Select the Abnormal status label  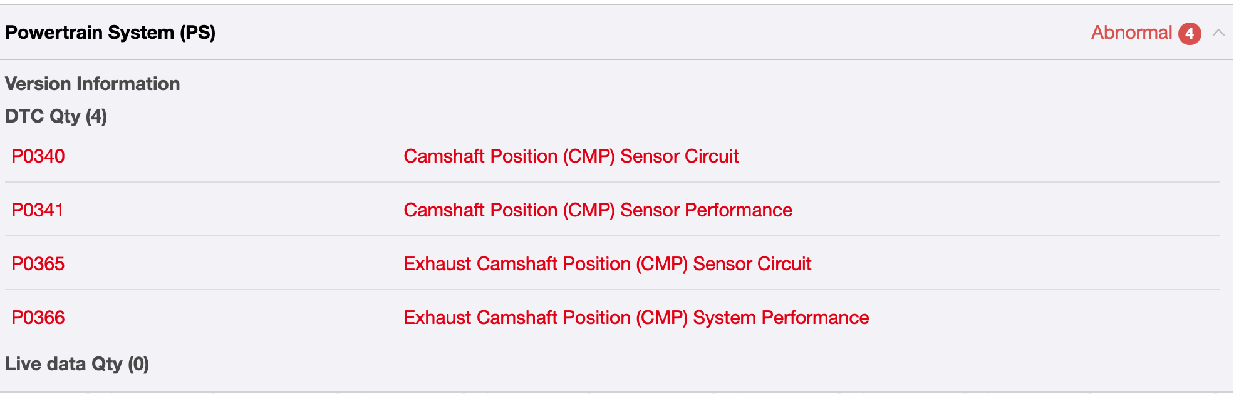tap(1131, 33)
